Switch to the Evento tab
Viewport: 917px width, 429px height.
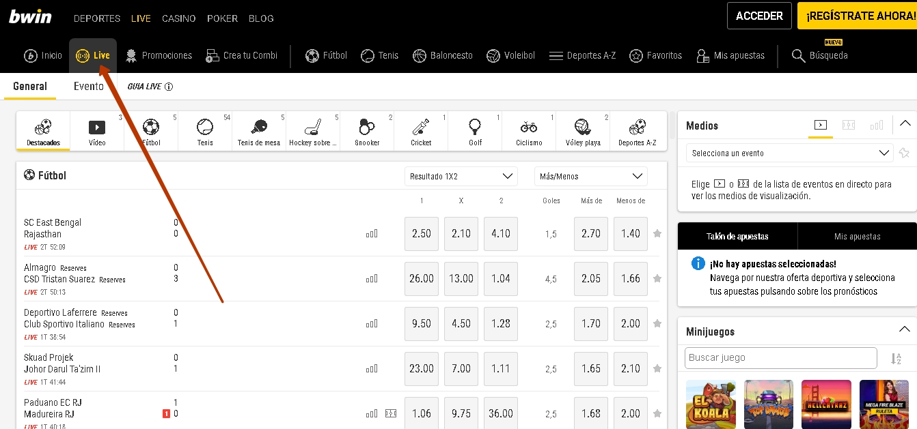(x=89, y=87)
